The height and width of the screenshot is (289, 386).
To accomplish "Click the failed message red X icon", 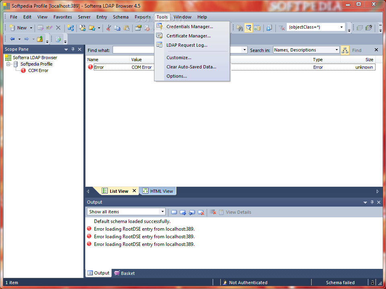I will [201, 212].
